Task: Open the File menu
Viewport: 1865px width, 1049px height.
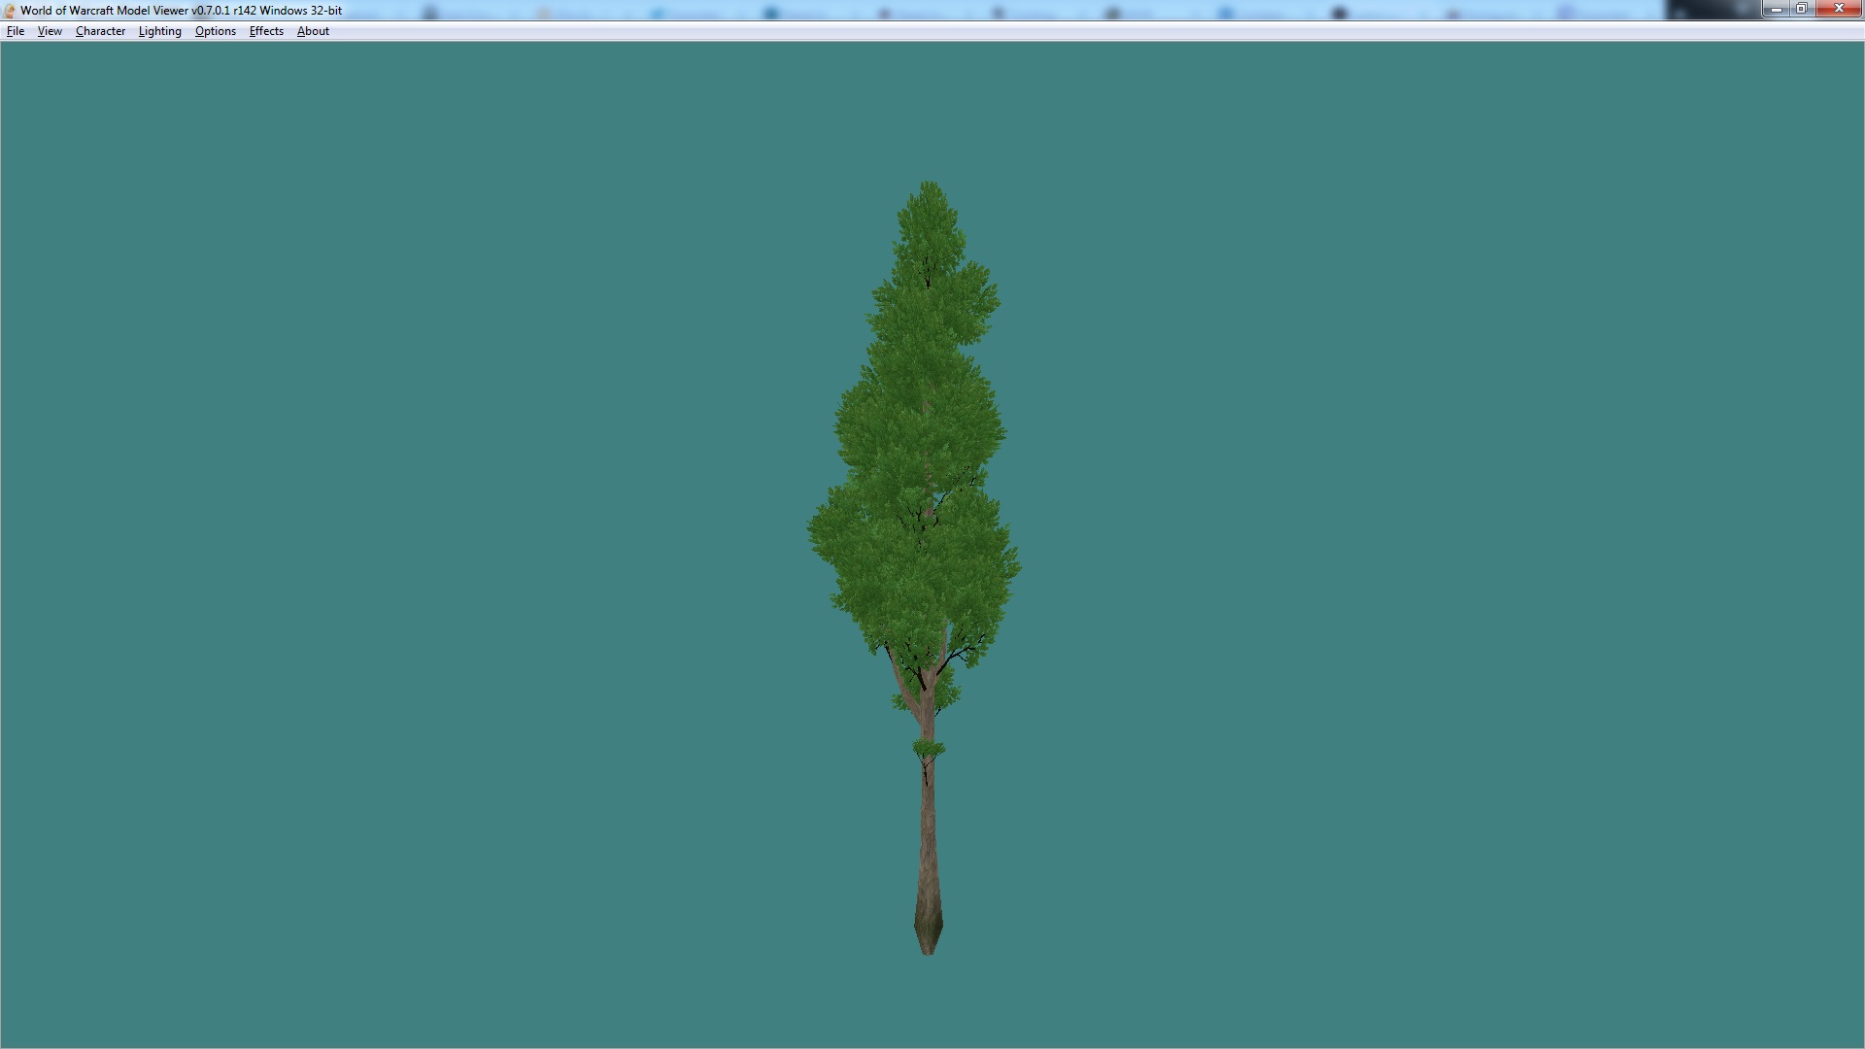Action: (16, 31)
